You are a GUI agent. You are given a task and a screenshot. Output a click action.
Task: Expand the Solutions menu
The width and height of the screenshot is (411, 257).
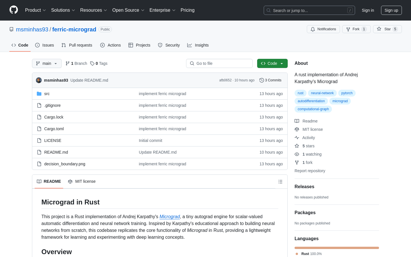pyautogui.click(x=63, y=10)
